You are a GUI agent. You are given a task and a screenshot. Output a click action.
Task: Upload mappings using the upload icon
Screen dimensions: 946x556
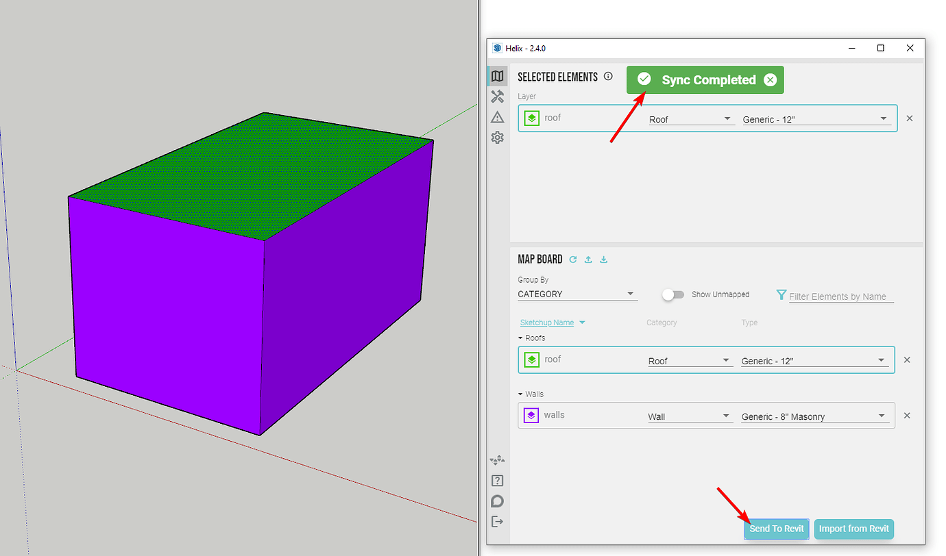[x=588, y=260]
